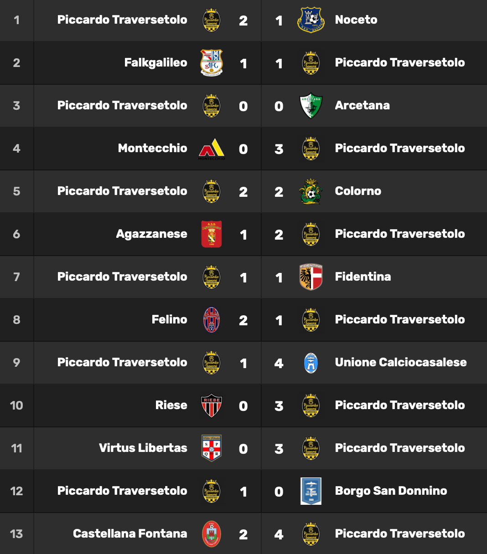The height and width of the screenshot is (554, 487).
Task: Click the Agazzanese red badge
Action: click(212, 234)
